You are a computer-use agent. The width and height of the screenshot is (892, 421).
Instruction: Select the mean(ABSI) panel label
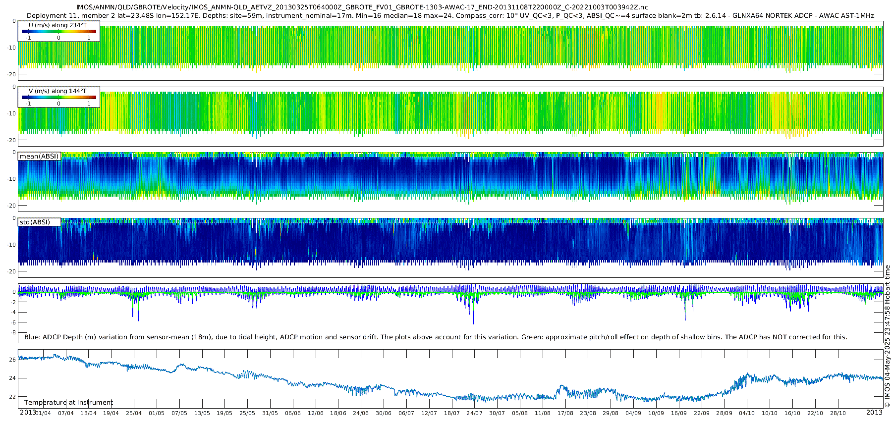click(x=39, y=157)
